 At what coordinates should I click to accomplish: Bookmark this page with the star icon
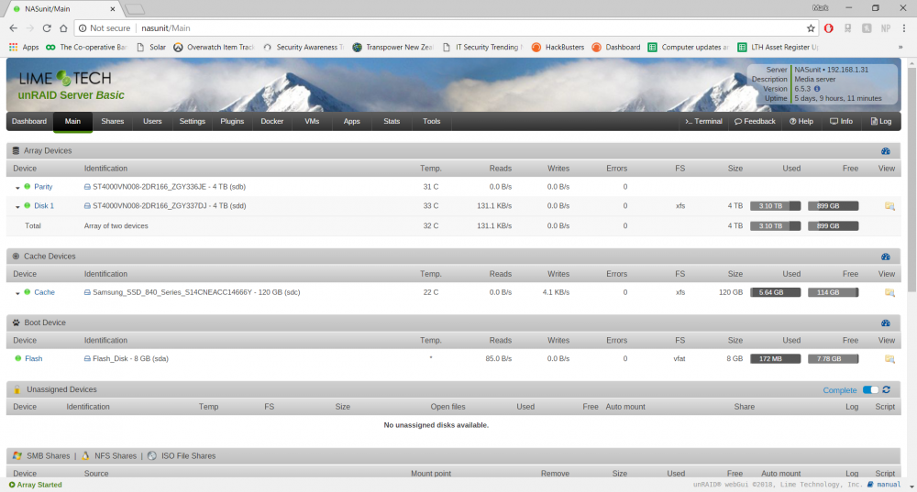(811, 28)
